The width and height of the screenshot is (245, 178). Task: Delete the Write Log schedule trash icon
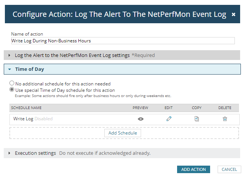225,119
